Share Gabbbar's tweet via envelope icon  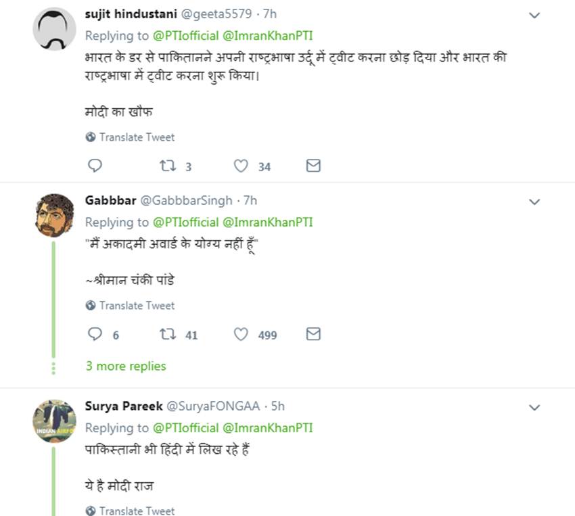point(313,334)
